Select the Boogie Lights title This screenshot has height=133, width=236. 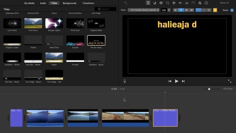click(x=54, y=23)
